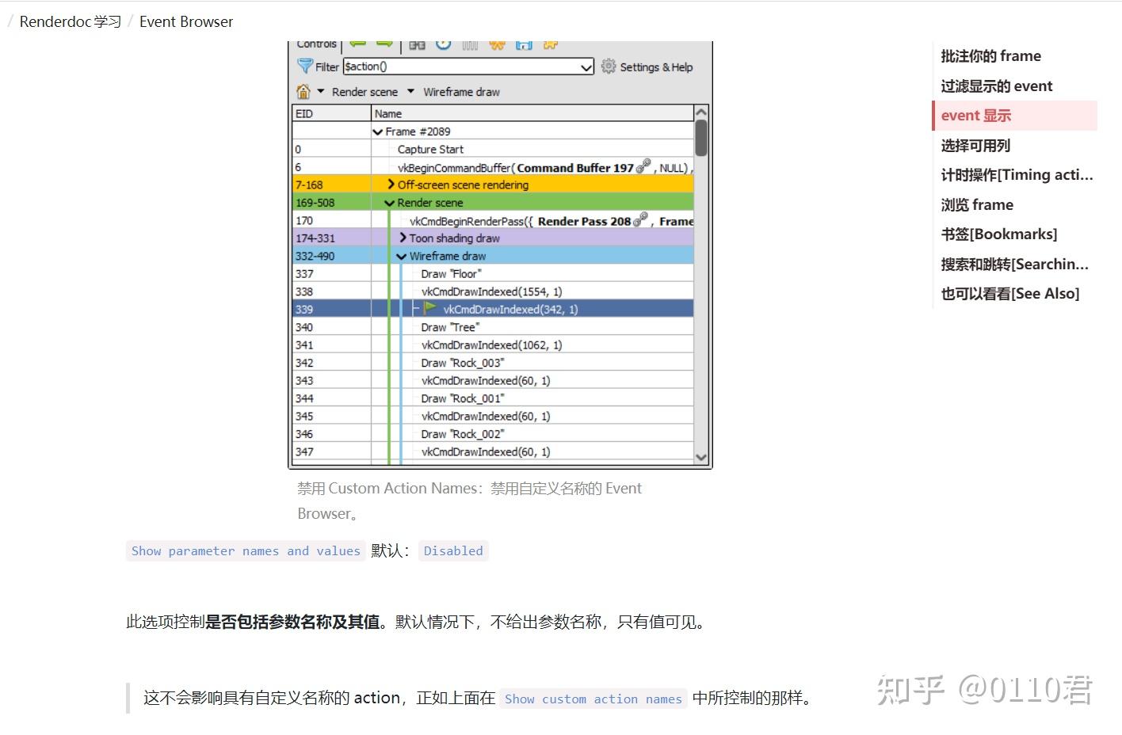Click the rightmost yellow toolbar icon
Screen dimensions: 1122x735
[551, 44]
